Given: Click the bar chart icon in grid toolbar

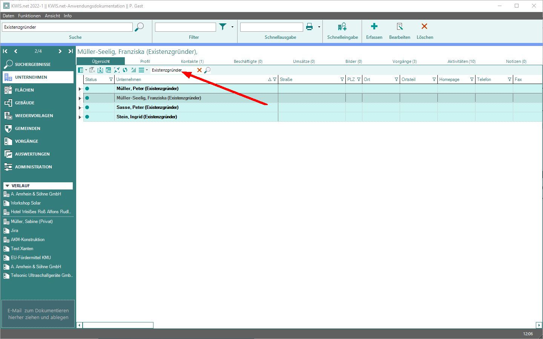Looking at the screenshot, I should tap(133, 70).
